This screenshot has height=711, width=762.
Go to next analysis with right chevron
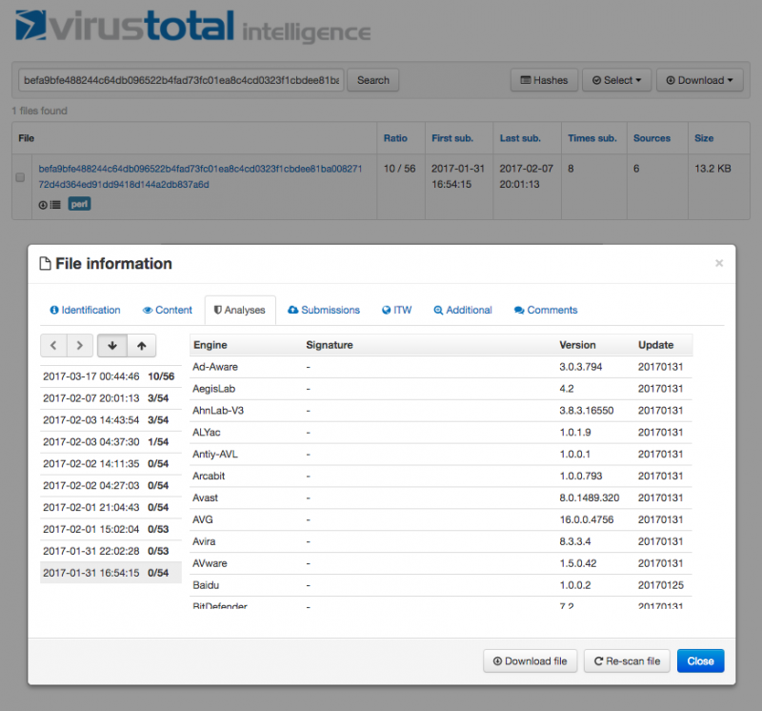click(80, 345)
